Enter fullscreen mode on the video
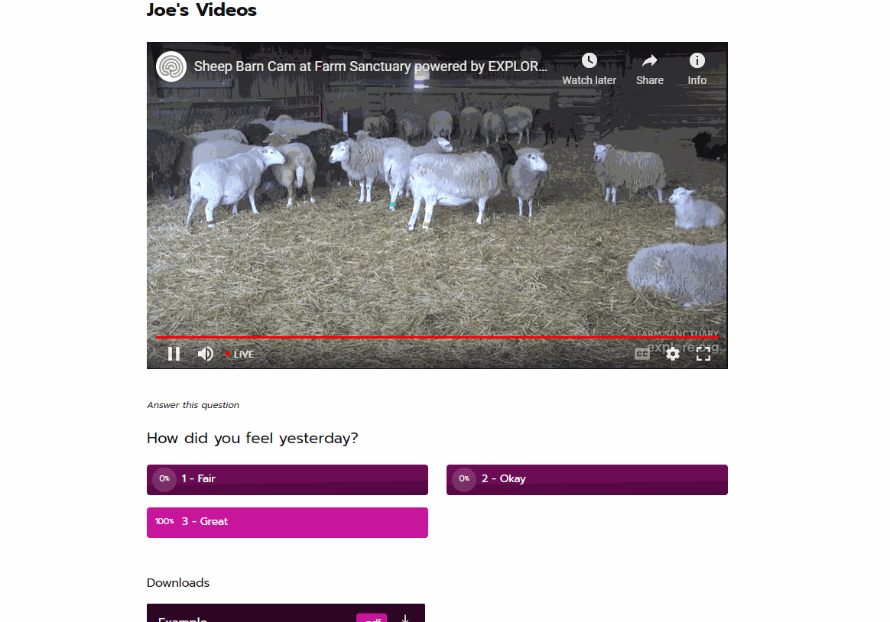 [x=703, y=354]
